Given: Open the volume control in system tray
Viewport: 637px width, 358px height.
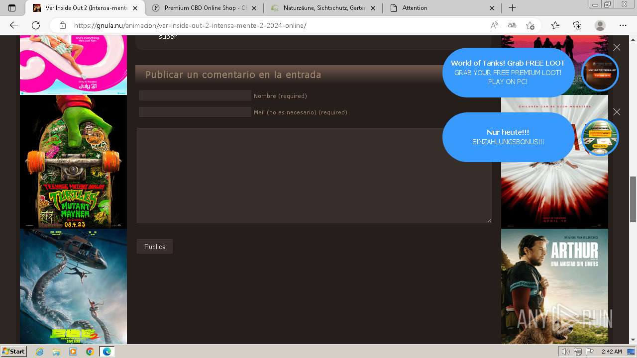Looking at the screenshot, I should 566,352.
